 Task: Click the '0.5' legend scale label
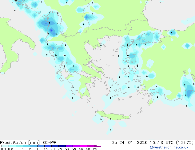(11, 149)
